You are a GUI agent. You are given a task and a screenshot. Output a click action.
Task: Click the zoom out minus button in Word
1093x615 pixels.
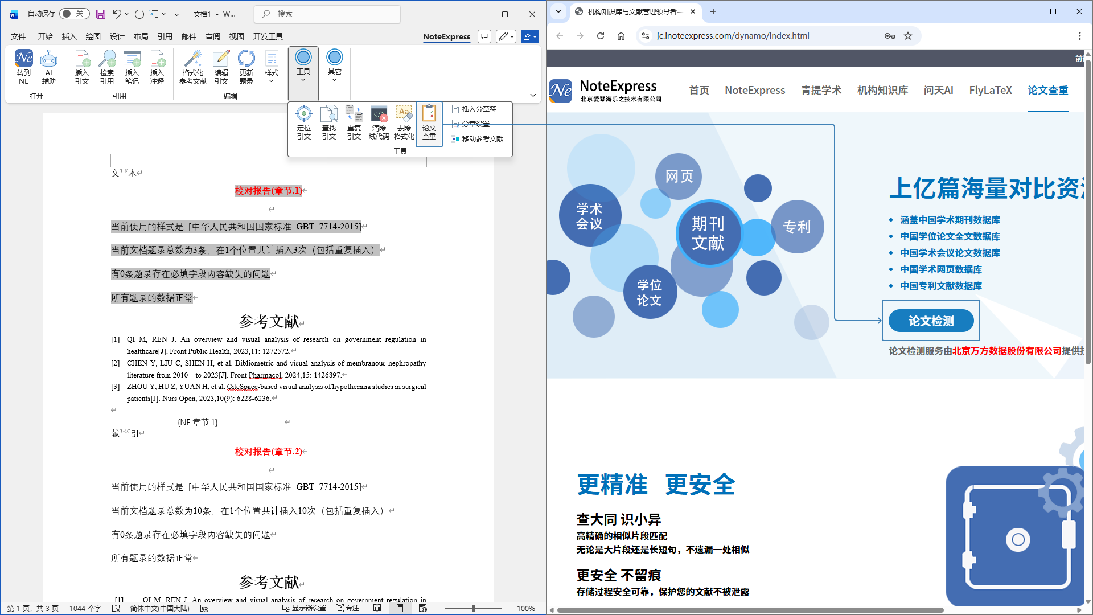[x=440, y=608]
